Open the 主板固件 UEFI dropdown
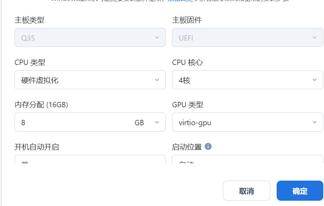The image size is (324, 206). [248, 37]
